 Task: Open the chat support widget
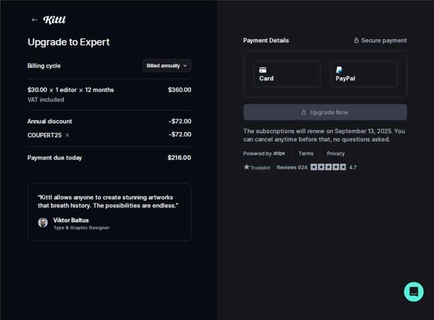point(414,292)
